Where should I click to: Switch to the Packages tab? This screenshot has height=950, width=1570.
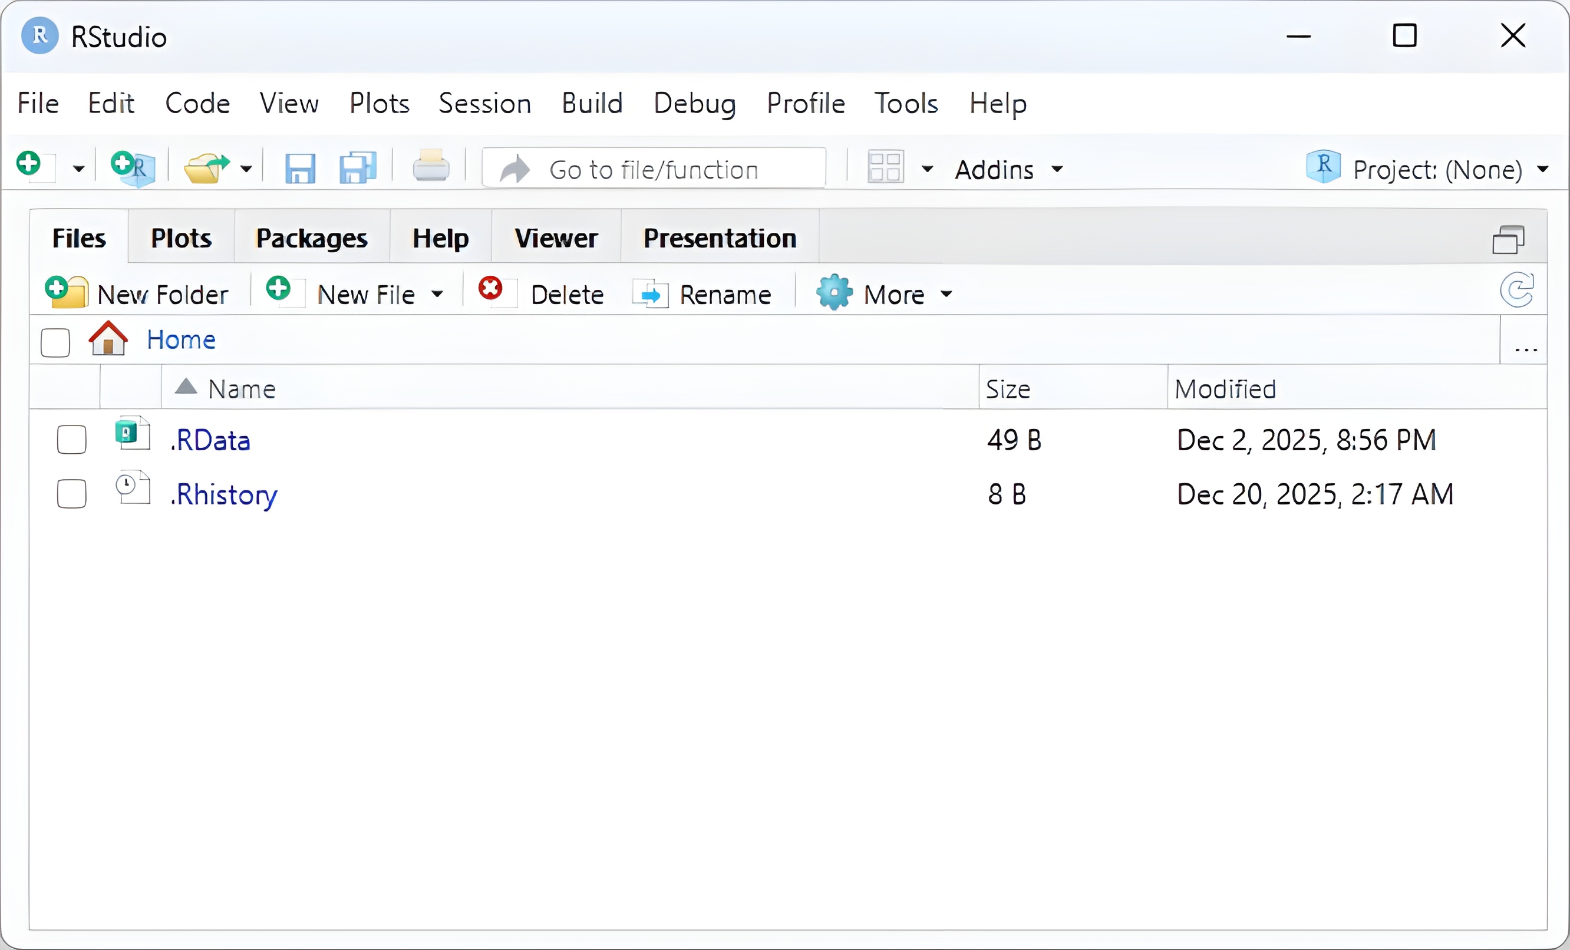(312, 238)
